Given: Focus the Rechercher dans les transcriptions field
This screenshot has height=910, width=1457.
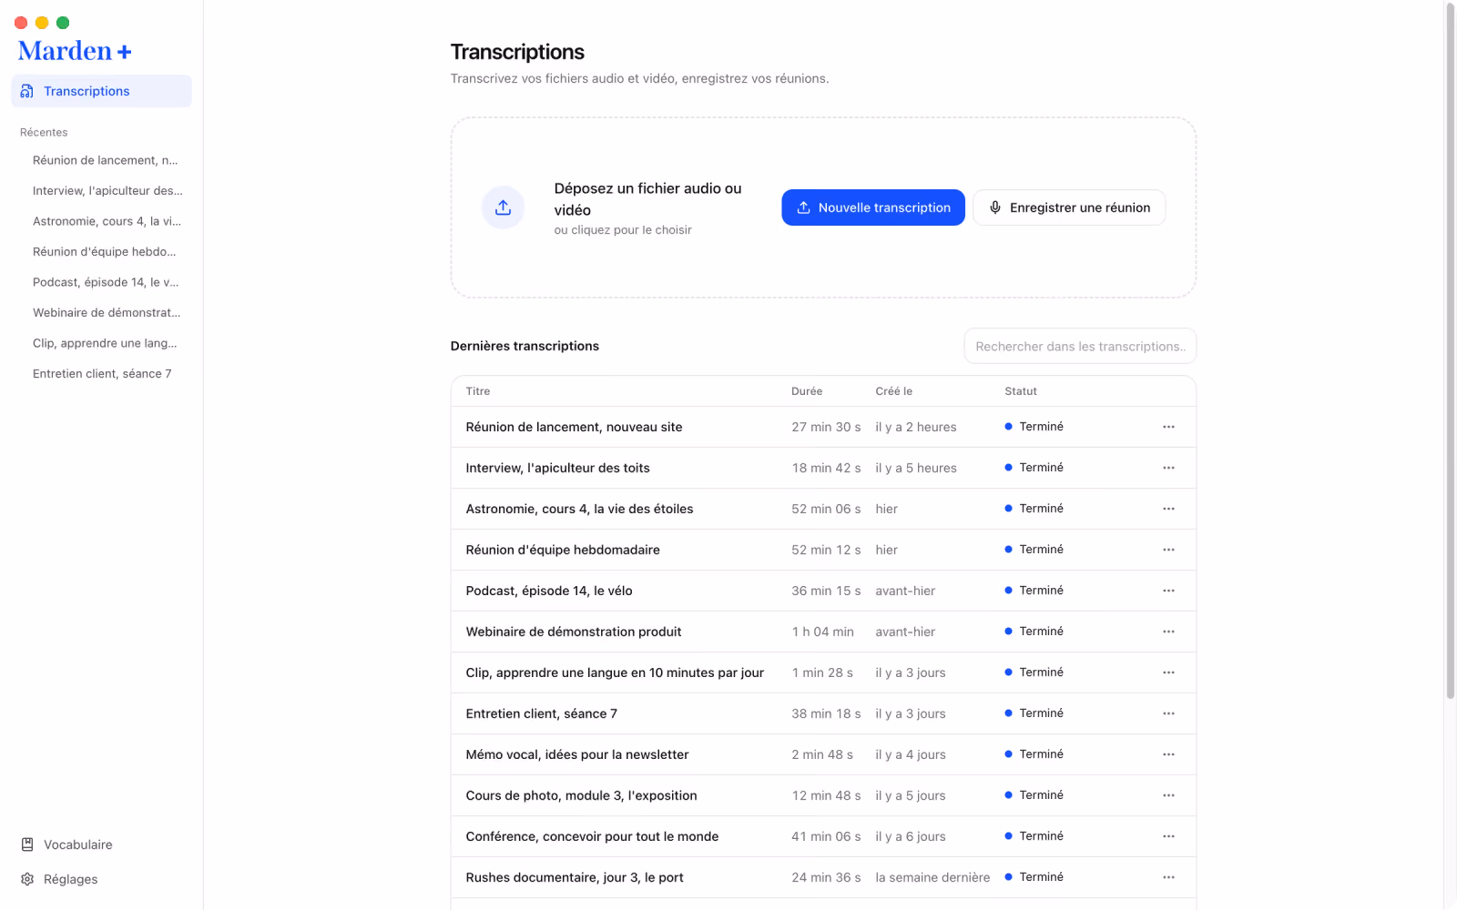Looking at the screenshot, I should tap(1080, 346).
